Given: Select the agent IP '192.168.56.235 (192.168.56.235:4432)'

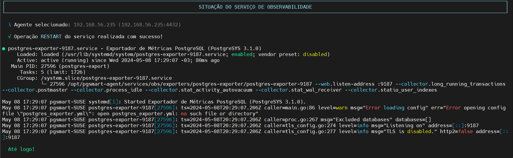Looking at the screenshot, I should (x=127, y=25).
